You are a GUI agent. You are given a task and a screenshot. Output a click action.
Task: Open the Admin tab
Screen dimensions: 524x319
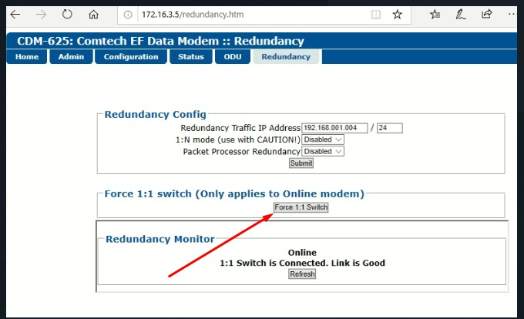pos(71,57)
